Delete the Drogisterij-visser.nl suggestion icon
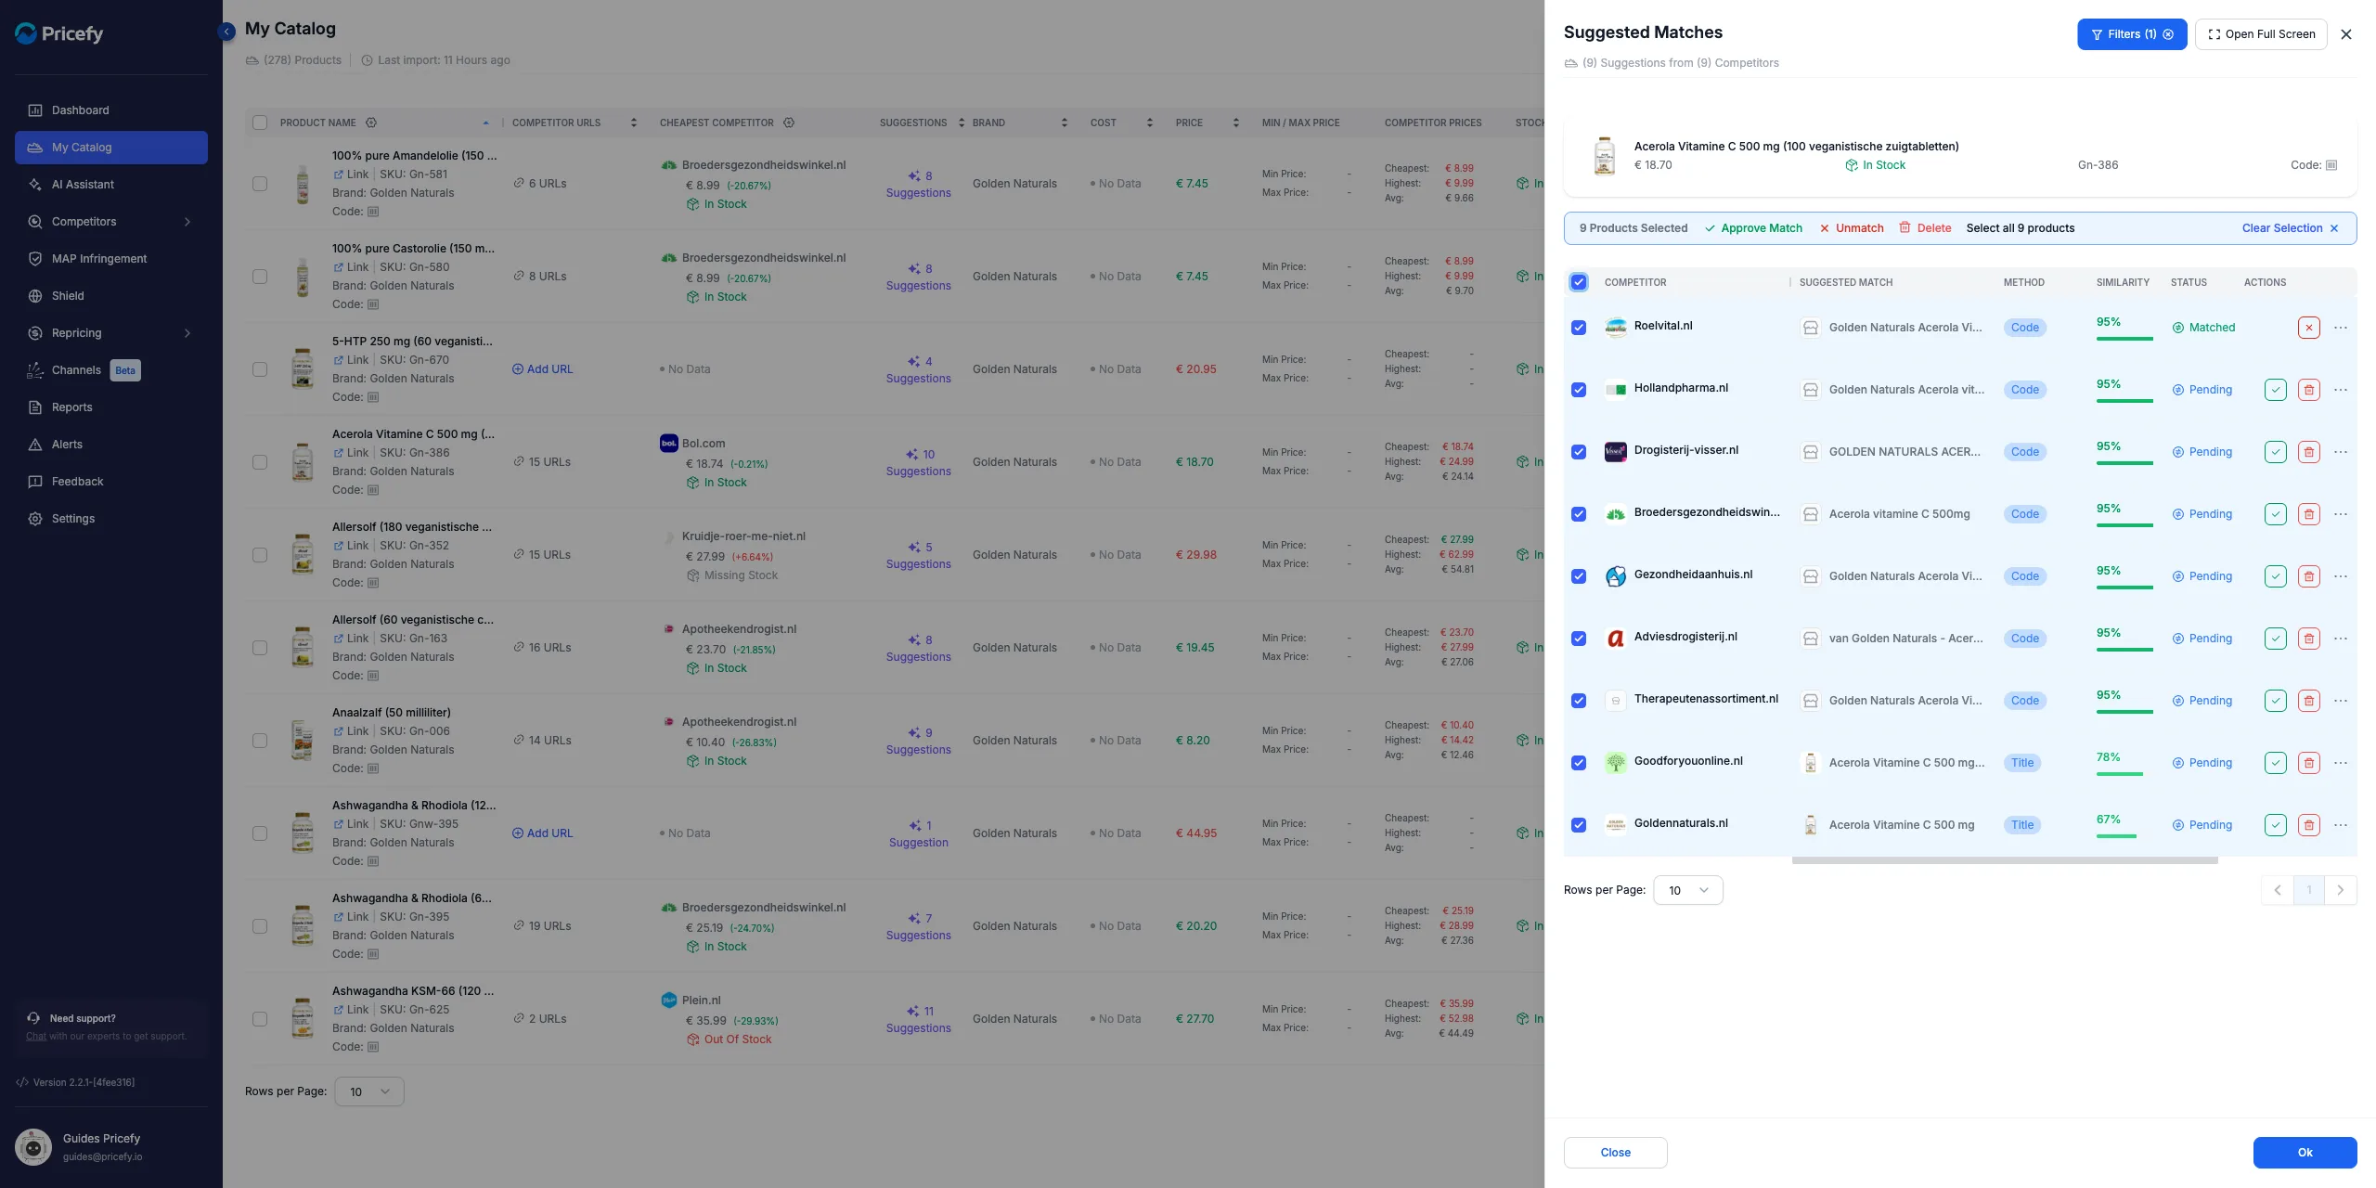Viewport: 2376px width, 1188px height. point(2308,452)
